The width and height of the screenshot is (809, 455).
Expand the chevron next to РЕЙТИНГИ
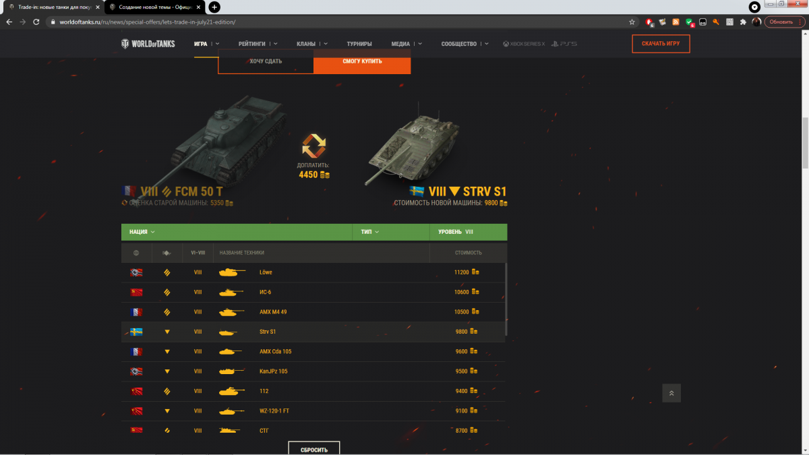pyautogui.click(x=275, y=44)
